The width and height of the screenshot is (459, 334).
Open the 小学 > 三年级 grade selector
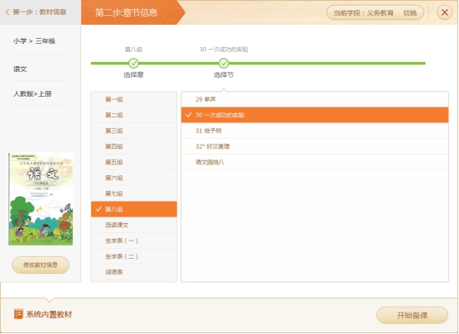pos(34,41)
